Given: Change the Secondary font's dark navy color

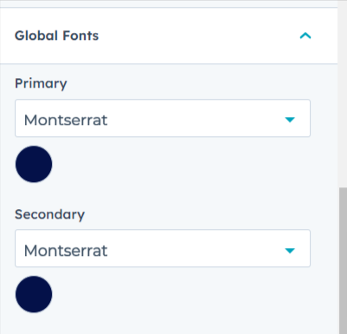Looking at the screenshot, I should 34,294.
